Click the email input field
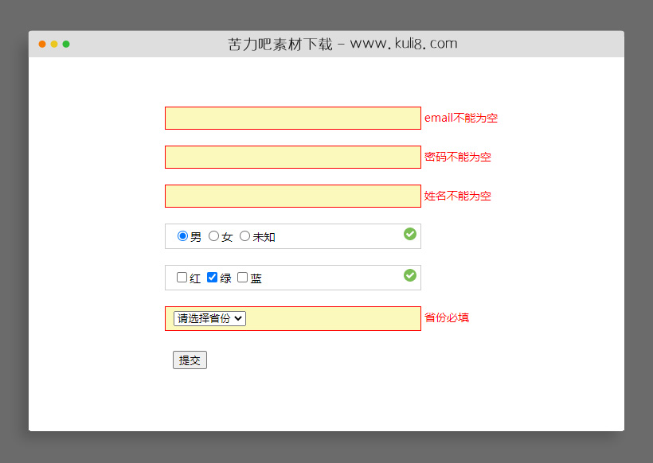This screenshot has height=463, width=653. (292, 118)
